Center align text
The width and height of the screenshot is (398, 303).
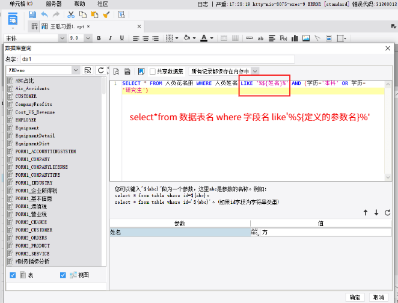click(x=145, y=38)
